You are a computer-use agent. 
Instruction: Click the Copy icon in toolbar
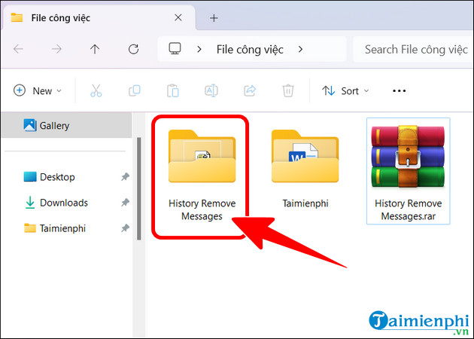(x=135, y=90)
